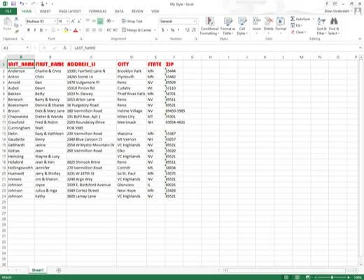Screen dimensions: 364x280
Task: Toggle Bold formatting
Action: coord(29,30)
